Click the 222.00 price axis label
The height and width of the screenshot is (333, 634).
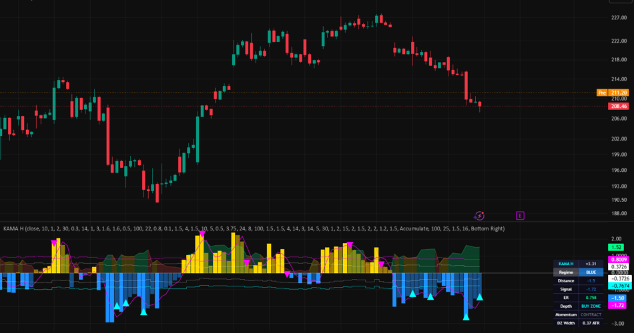click(619, 41)
